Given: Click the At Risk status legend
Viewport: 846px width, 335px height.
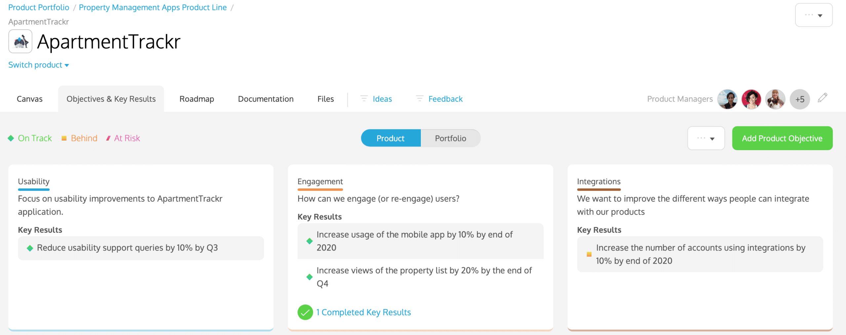Looking at the screenshot, I should [123, 138].
